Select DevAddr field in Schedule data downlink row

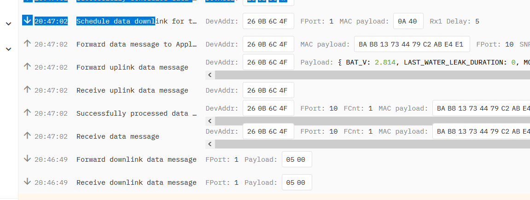(268, 21)
